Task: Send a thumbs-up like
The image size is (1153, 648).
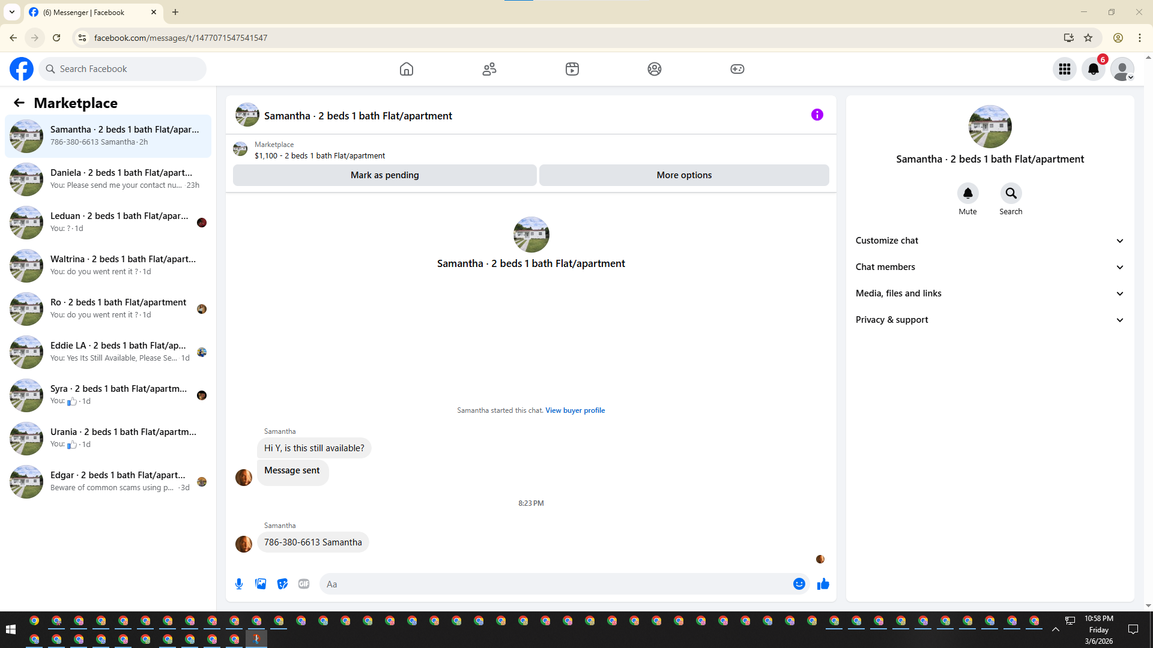Action: (x=823, y=584)
